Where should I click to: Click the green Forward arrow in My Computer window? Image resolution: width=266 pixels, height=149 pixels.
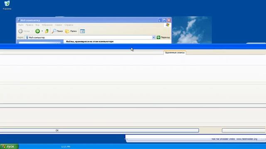click(x=37, y=31)
